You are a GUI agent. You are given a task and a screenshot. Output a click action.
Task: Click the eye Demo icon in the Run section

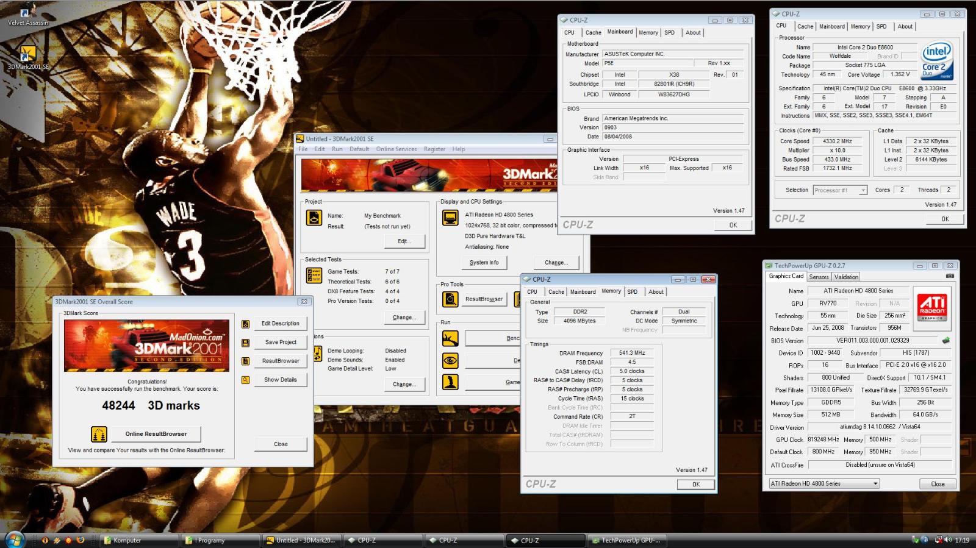click(450, 360)
